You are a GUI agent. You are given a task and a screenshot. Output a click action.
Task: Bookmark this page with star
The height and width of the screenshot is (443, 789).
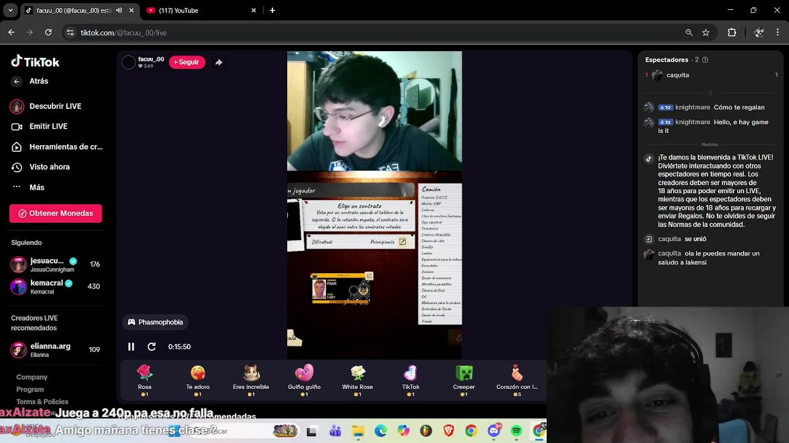point(706,33)
